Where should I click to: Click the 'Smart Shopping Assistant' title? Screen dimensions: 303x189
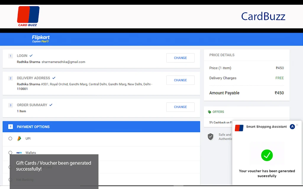coord(266,127)
